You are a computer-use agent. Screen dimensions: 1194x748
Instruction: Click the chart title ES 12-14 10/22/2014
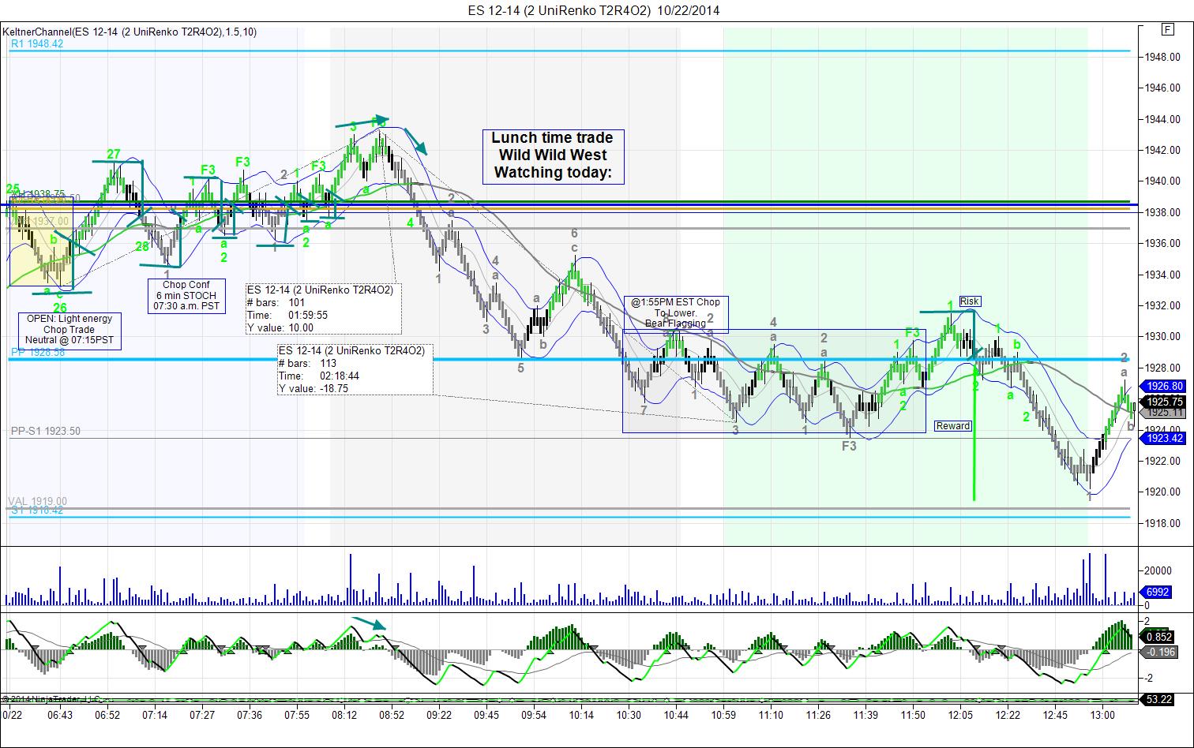click(x=593, y=10)
